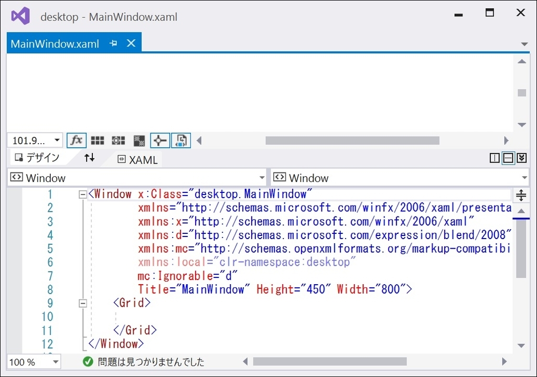Open the 100 % editor zoom dropdown
Screen dimensions: 537x377
(x=56, y=362)
